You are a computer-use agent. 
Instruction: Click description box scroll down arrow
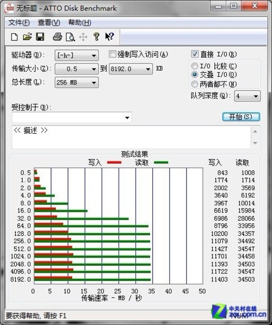(x=255, y=143)
